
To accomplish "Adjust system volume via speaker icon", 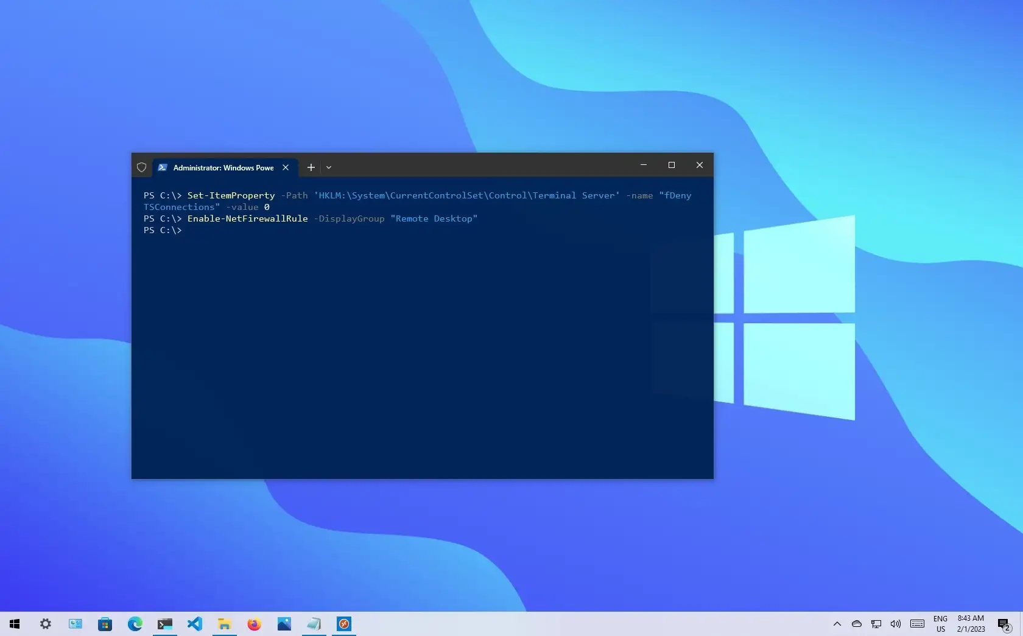I will pos(896,624).
